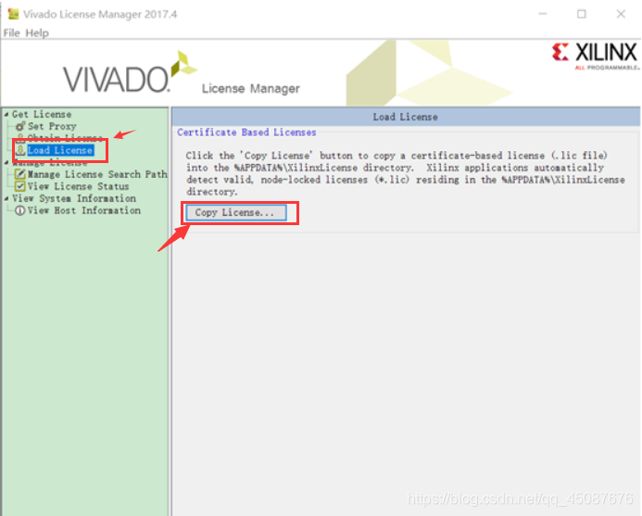Select the View System Information category label
The height and width of the screenshot is (516, 642).
pyautogui.click(x=74, y=198)
